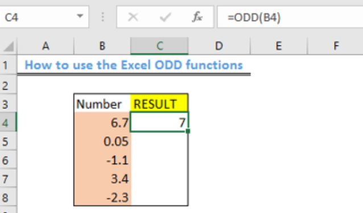Click the formula bar's three-dot handle
The image size is (363, 213).
coord(103,17)
